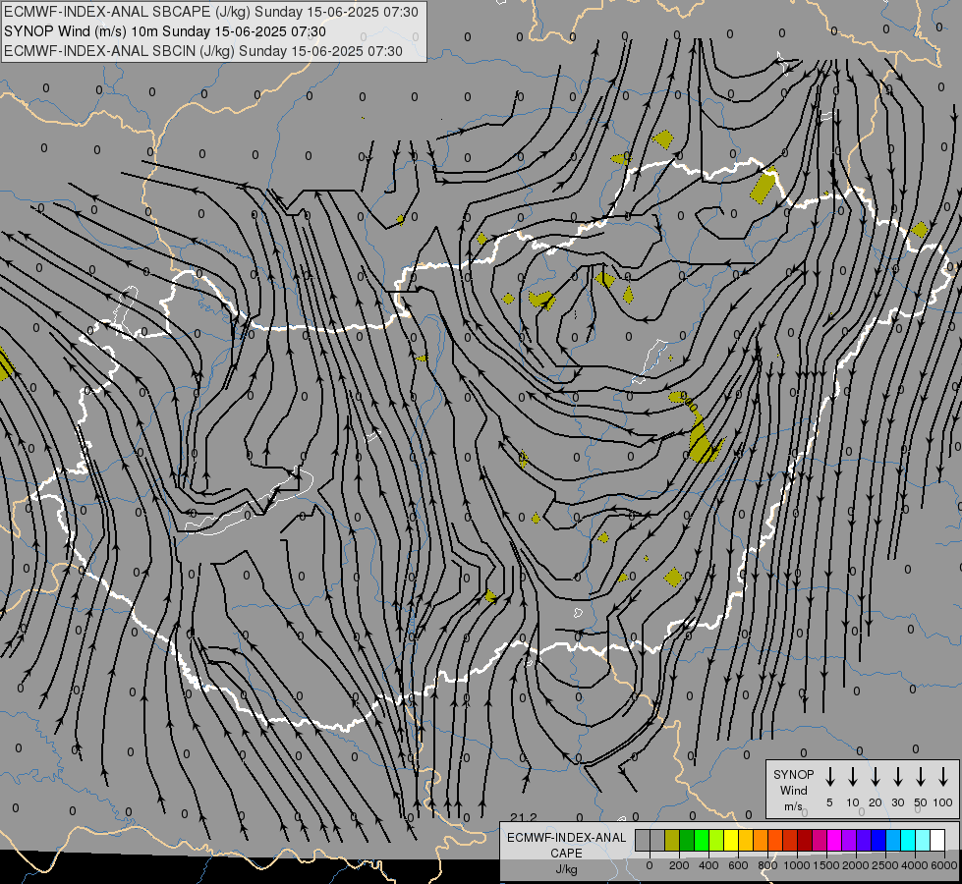This screenshot has width=962, height=884.
Task: Click the '50' value in wind legend
Action: pos(921,802)
